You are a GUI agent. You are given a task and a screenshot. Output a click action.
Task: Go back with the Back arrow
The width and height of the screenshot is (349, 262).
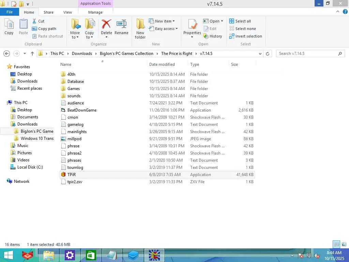pyautogui.click(x=7, y=54)
